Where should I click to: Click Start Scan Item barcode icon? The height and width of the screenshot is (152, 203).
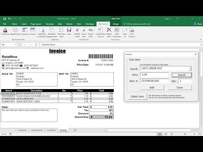coord(117,33)
